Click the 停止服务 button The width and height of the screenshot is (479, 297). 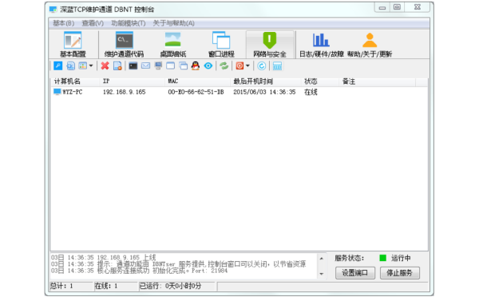pos(400,272)
